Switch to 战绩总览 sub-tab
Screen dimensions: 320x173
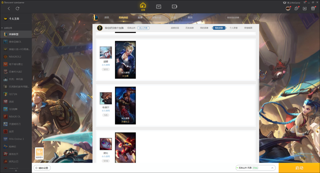pos(175,28)
